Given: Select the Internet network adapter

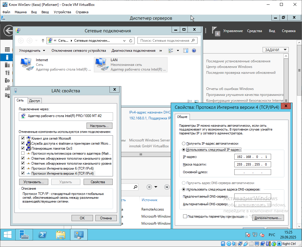Looking at the screenshot, I should pos(56,65).
